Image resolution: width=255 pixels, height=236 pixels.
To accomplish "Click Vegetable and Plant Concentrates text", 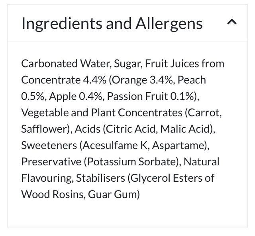I will 102,113.
